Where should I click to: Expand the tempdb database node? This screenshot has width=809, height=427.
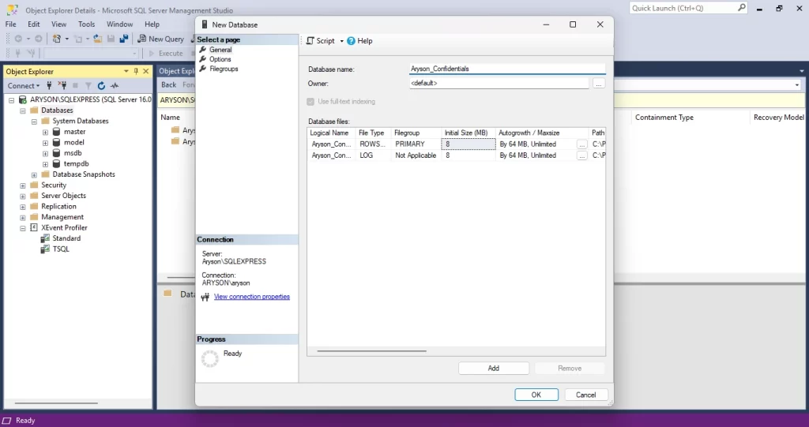45,164
